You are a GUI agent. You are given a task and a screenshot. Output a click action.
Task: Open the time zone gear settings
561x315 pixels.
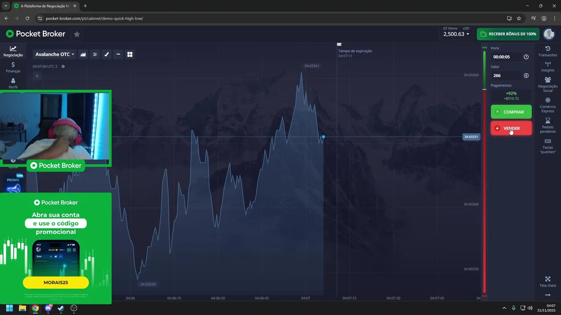[x=63, y=66]
